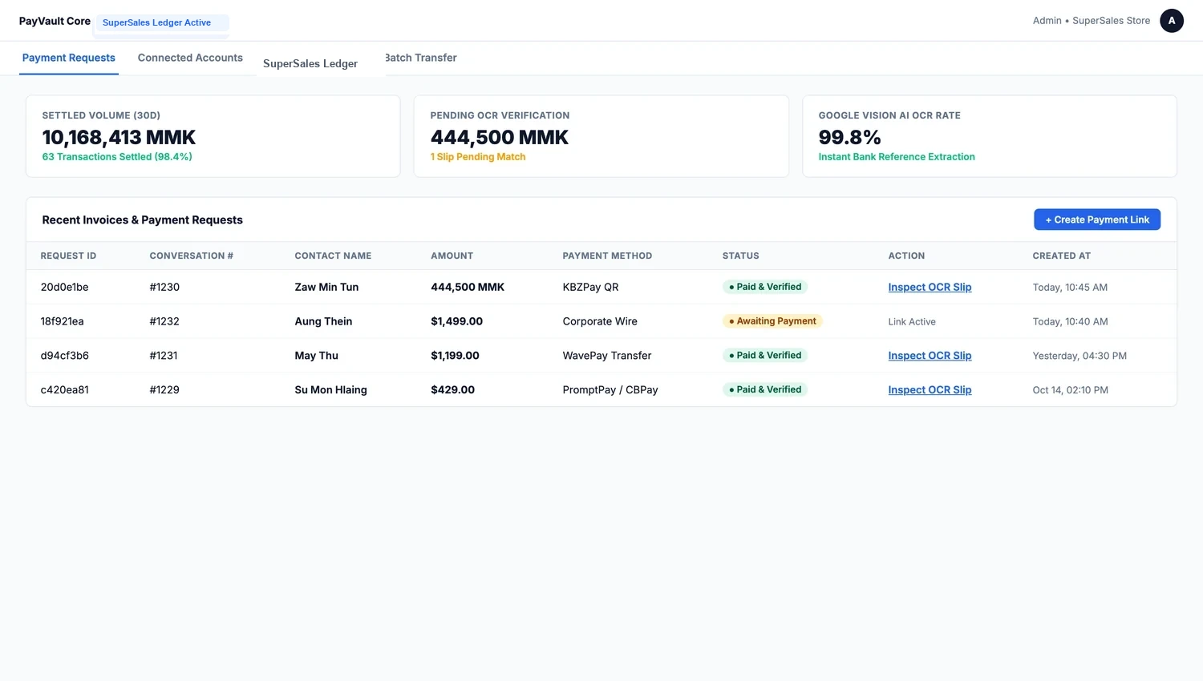The height and width of the screenshot is (681, 1203).
Task: Select request ID d94cf3b6
Action: point(65,356)
